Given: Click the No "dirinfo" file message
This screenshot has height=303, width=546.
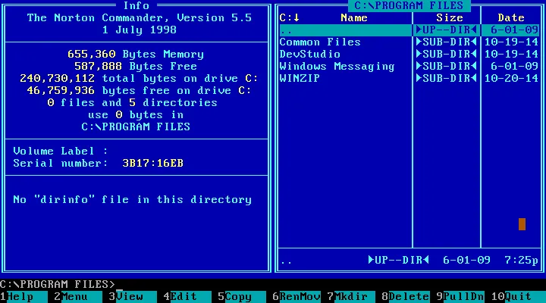Looking at the screenshot, I should [132, 200].
